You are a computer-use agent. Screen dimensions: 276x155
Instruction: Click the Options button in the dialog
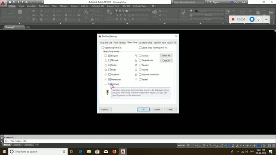(x=105, y=109)
